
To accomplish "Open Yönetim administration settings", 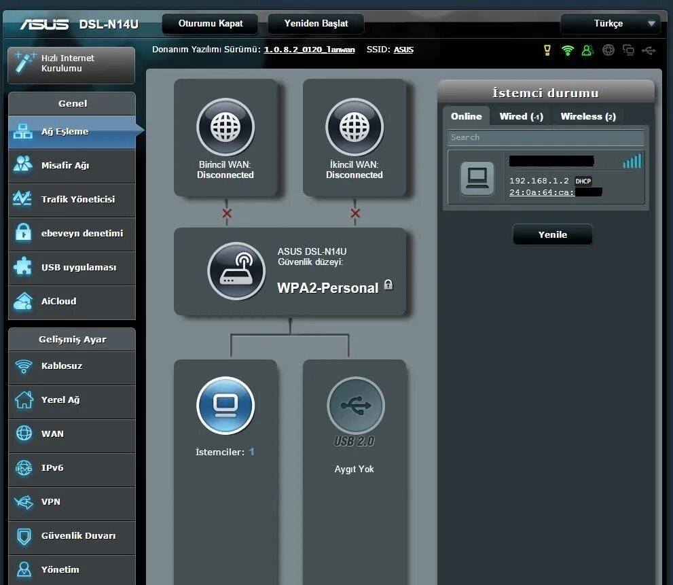I will 72,569.
